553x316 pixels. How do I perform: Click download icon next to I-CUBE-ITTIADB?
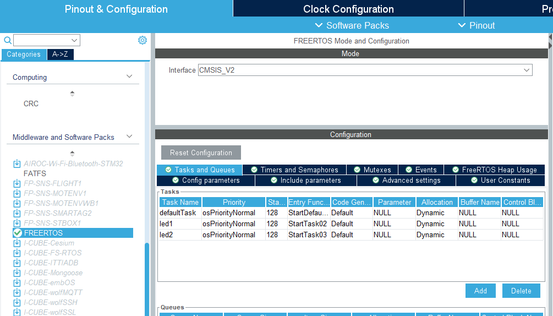(17, 263)
